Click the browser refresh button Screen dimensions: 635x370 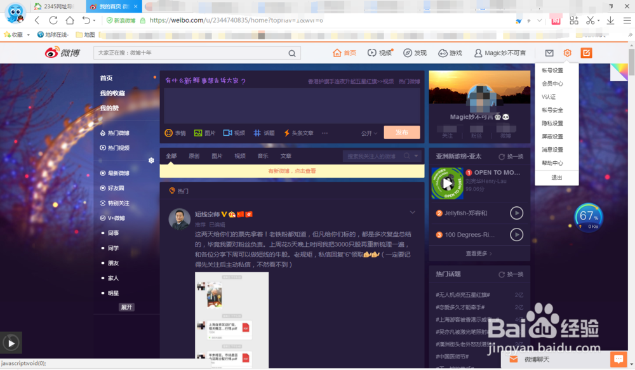[53, 20]
